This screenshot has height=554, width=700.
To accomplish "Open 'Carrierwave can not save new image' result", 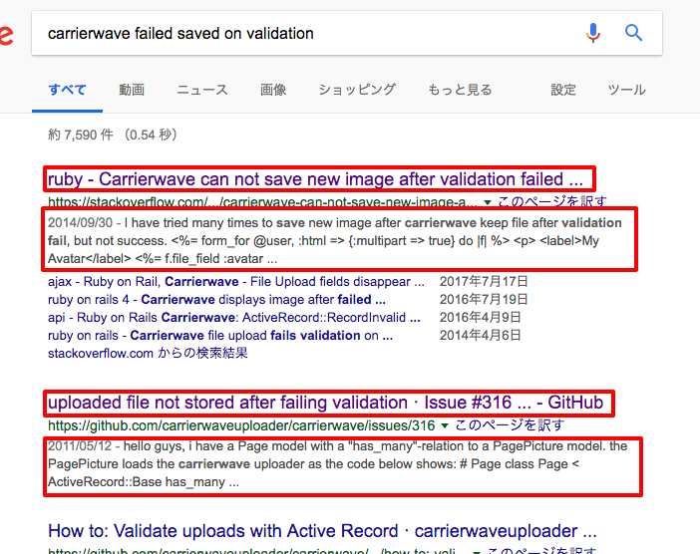I will point(315,179).
